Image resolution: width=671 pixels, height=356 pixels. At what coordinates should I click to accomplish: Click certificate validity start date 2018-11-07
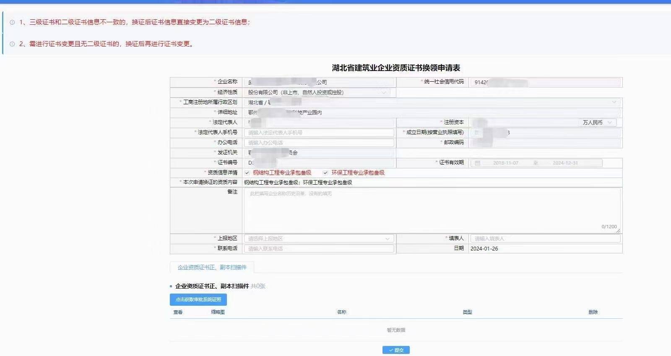pos(506,163)
